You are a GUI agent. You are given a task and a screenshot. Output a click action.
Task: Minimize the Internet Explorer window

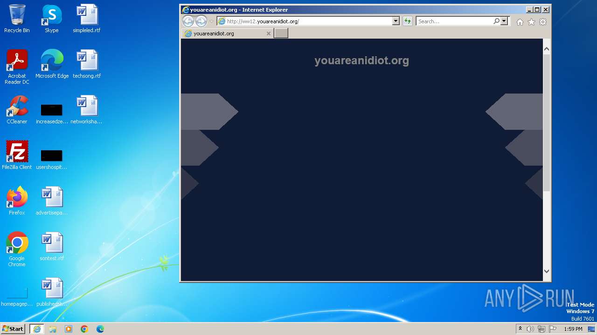pos(529,9)
